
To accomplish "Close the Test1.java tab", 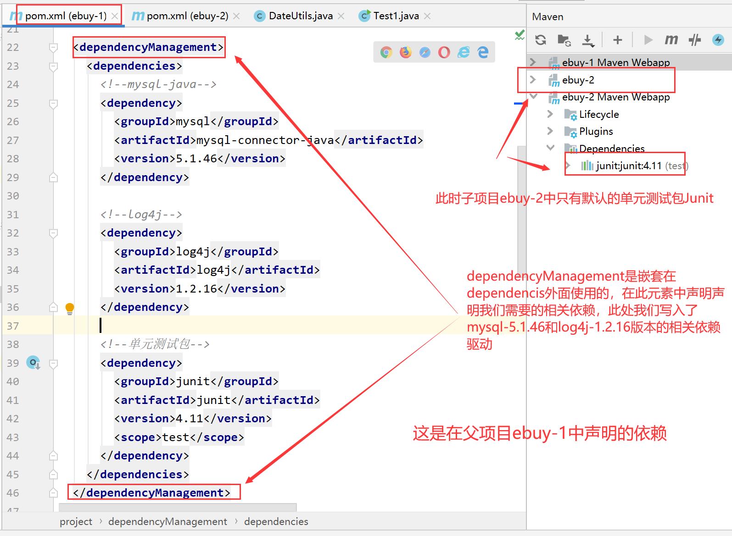I will (x=427, y=17).
